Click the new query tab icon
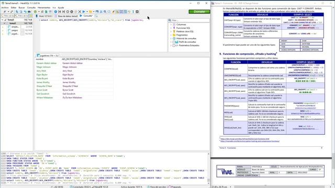 click(x=96, y=16)
